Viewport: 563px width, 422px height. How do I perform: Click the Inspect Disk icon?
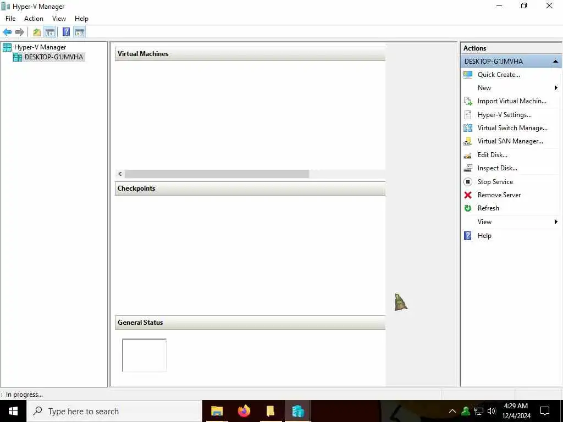click(x=468, y=168)
